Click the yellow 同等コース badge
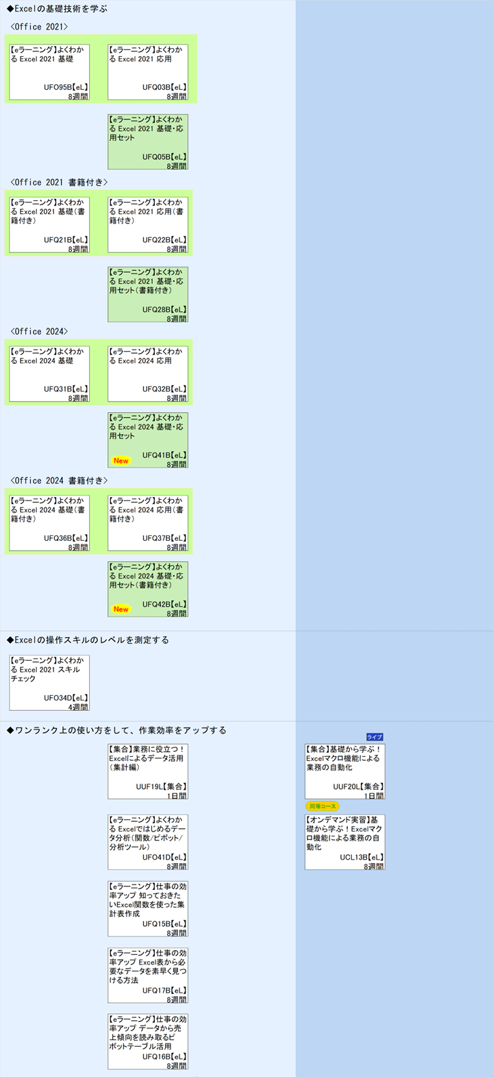The width and height of the screenshot is (493, 1077). click(x=323, y=806)
